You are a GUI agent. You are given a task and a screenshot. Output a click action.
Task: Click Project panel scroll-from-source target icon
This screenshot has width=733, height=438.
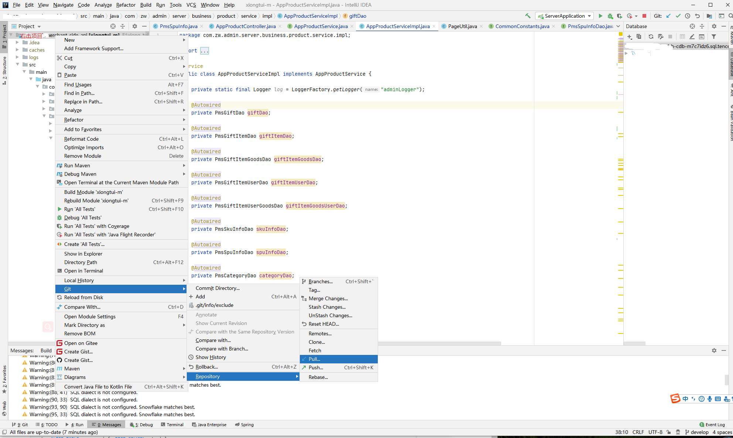113,26
